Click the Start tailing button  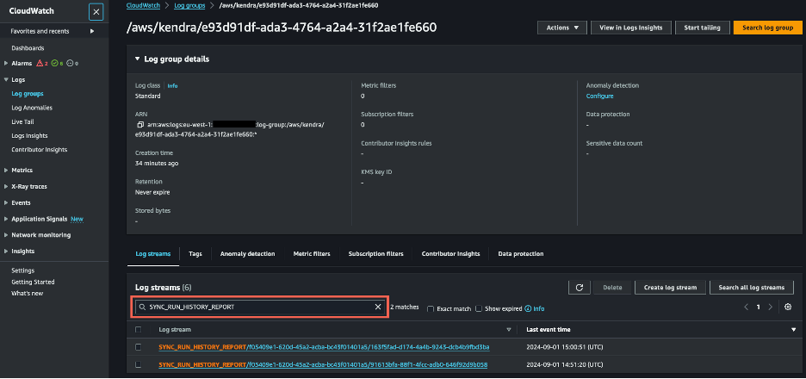(x=702, y=28)
